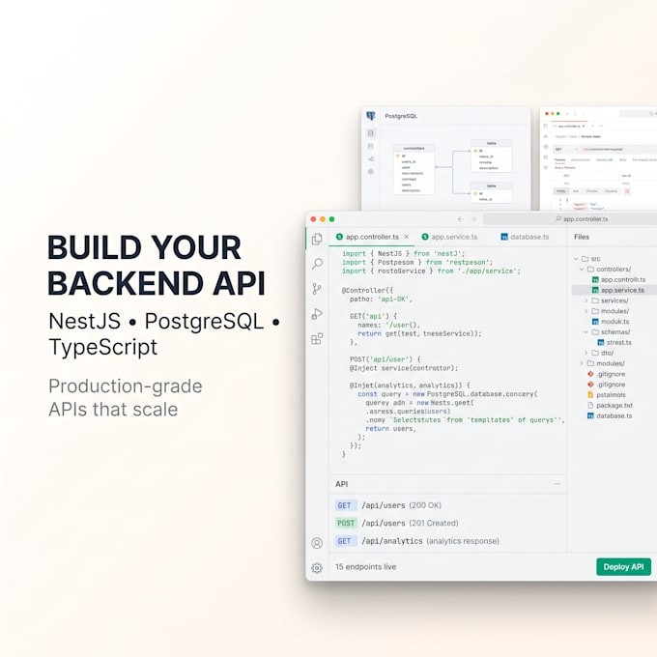Collapse the schemas/ folder chevron
The width and height of the screenshot is (657, 657).
pos(586,331)
